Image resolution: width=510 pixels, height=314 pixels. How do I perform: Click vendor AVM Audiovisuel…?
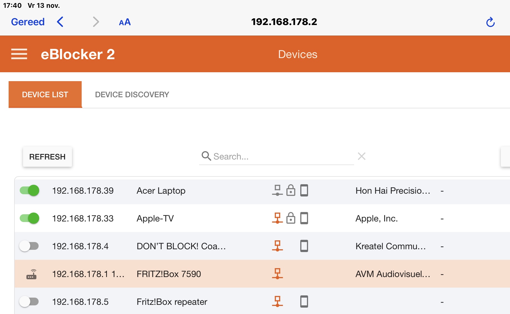pyautogui.click(x=393, y=274)
